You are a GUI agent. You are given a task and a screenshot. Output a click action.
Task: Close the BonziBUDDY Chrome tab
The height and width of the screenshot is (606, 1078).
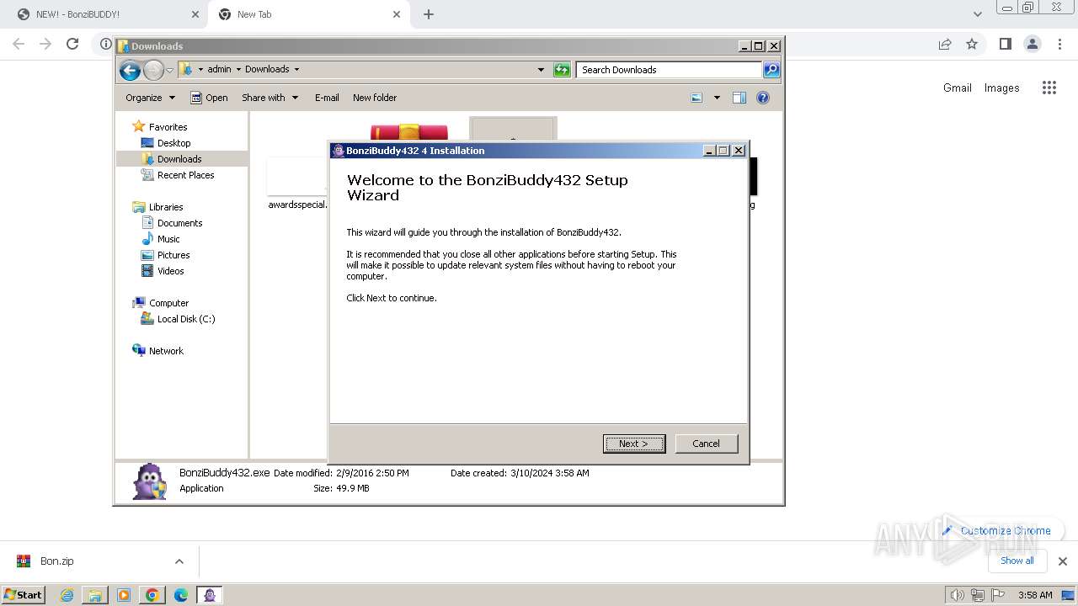pos(195,14)
